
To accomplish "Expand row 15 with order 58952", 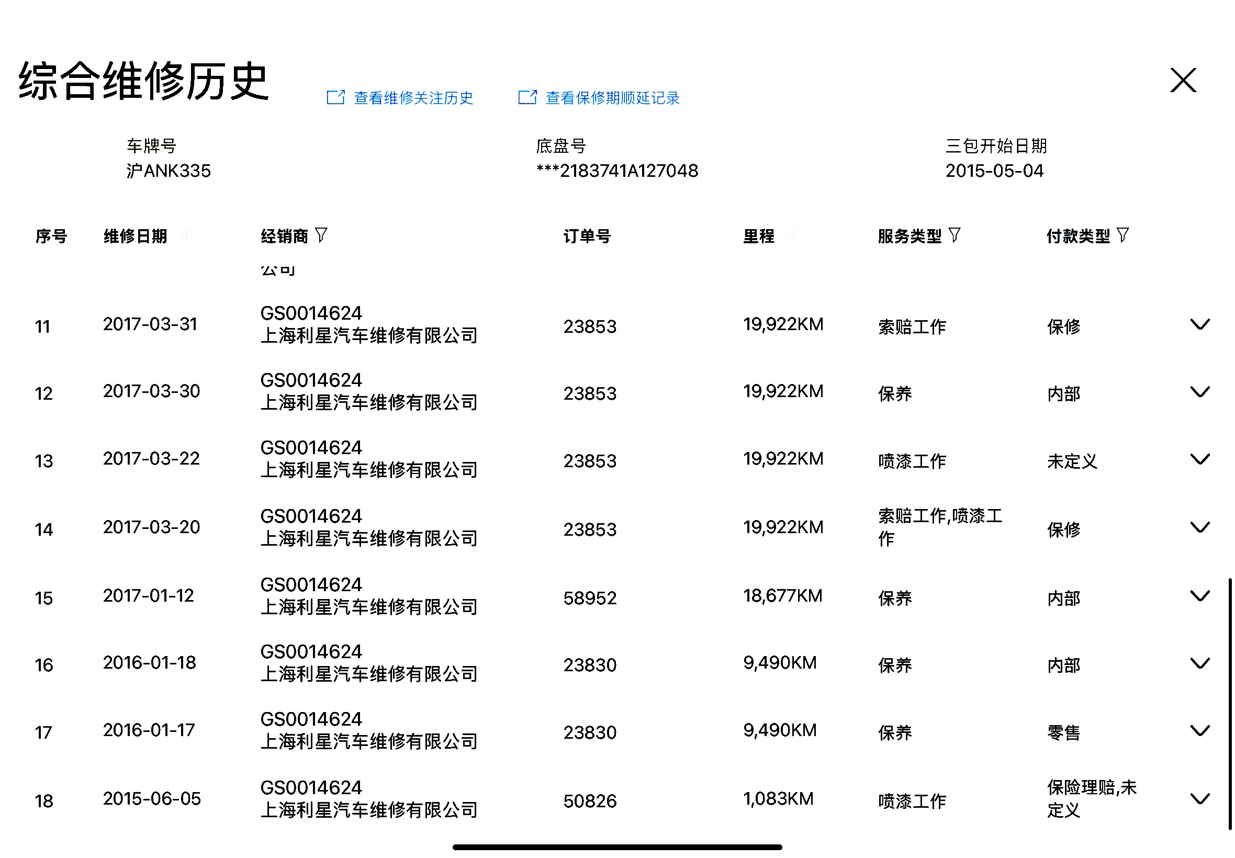I will [1199, 596].
